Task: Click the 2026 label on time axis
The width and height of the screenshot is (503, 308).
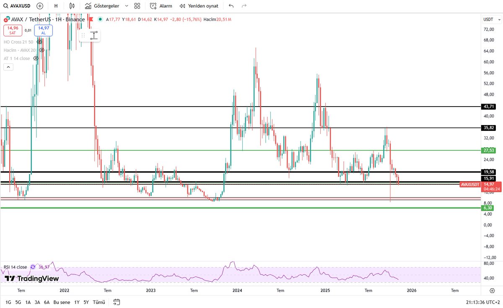Action: (x=411, y=290)
